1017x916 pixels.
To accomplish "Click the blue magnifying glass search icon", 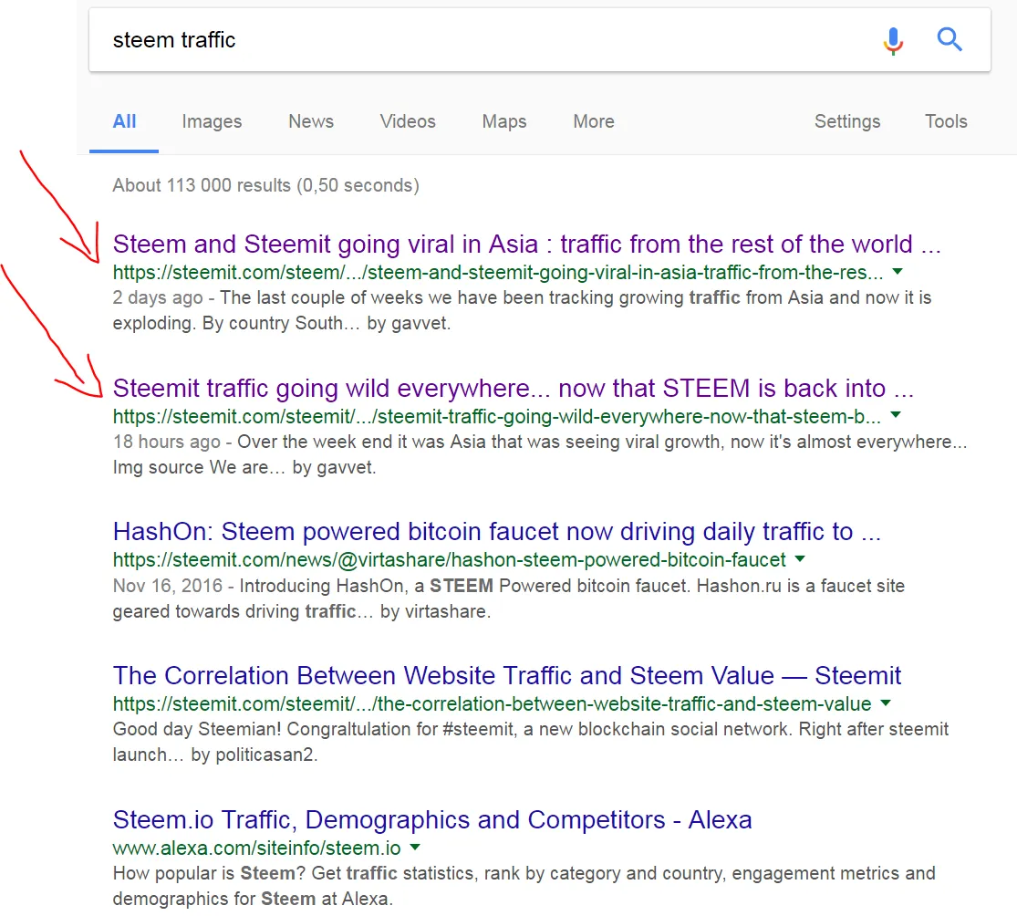I will click(950, 39).
